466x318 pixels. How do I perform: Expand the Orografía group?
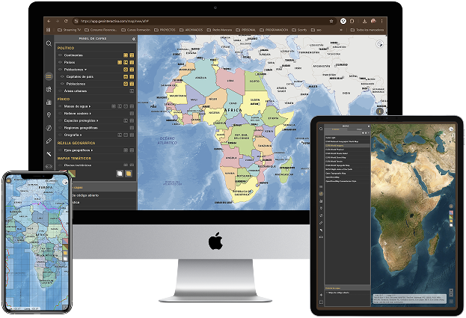81,135
